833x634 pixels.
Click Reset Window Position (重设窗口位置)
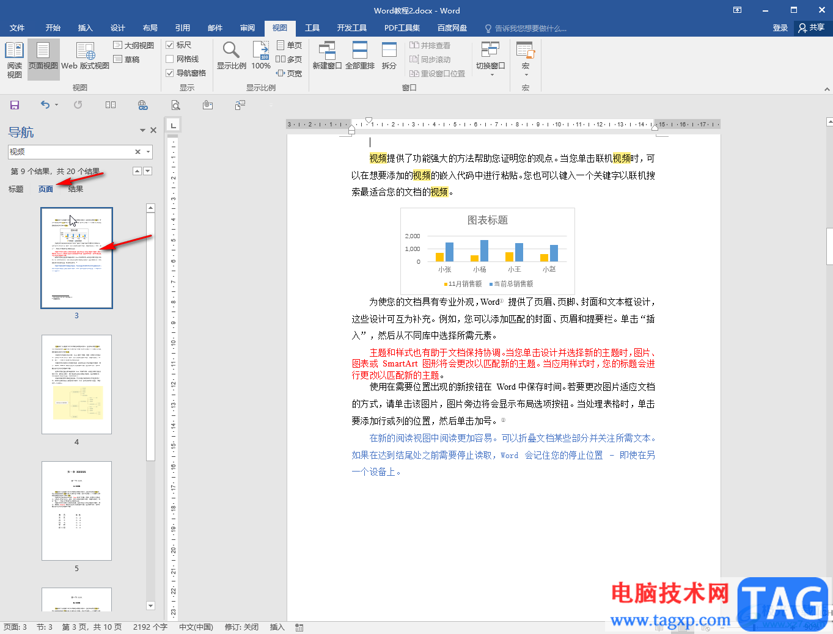[437, 73]
